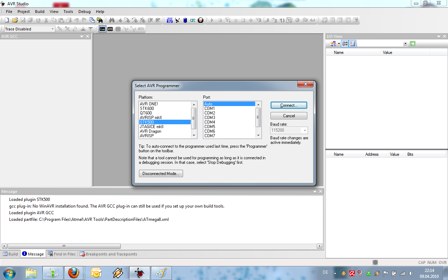448x280 pixels.
Task: Click the Print toolbar icon
Action: click(69, 20)
